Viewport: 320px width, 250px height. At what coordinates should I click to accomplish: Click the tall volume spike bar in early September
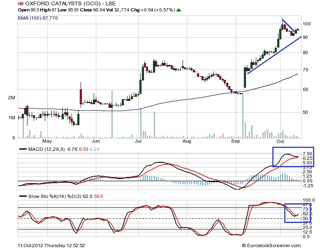click(243, 116)
